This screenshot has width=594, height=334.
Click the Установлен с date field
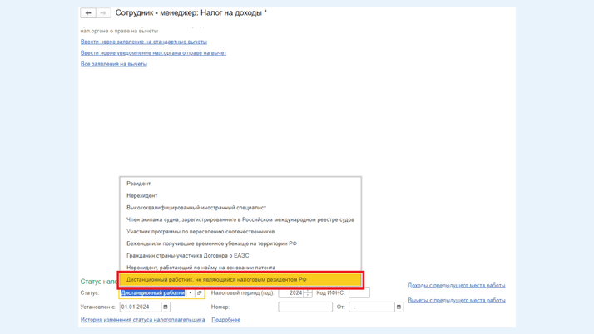coord(141,307)
